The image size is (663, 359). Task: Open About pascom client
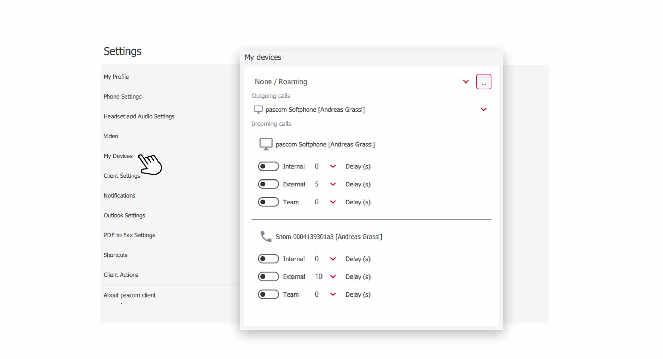click(x=129, y=295)
